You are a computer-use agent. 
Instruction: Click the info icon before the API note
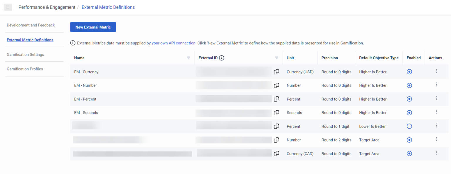pos(73,43)
